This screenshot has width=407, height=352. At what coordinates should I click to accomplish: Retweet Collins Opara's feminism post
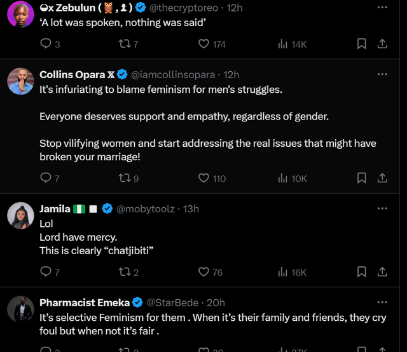click(124, 179)
